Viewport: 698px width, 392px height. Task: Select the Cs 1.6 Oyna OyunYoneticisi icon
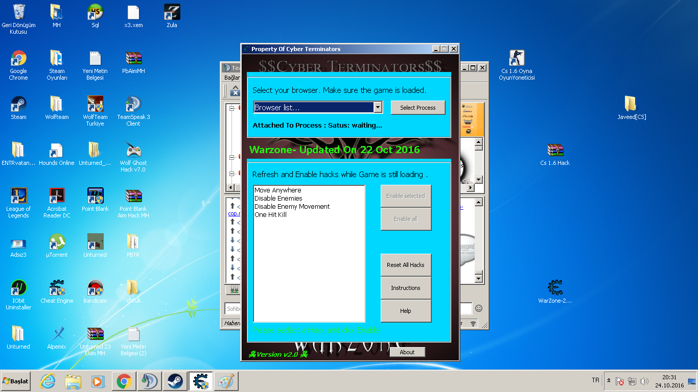coord(517,65)
